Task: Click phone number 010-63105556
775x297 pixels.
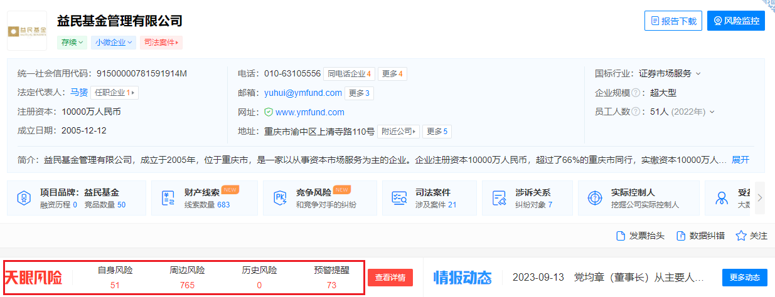Action: [x=292, y=73]
